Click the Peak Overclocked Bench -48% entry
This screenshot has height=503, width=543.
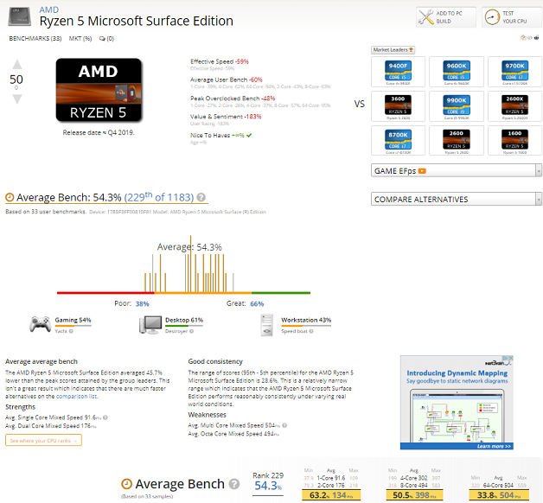point(233,99)
